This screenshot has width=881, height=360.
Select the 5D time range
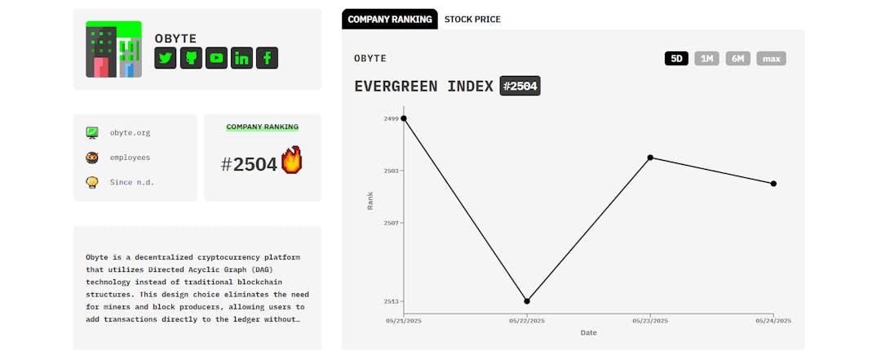click(676, 59)
